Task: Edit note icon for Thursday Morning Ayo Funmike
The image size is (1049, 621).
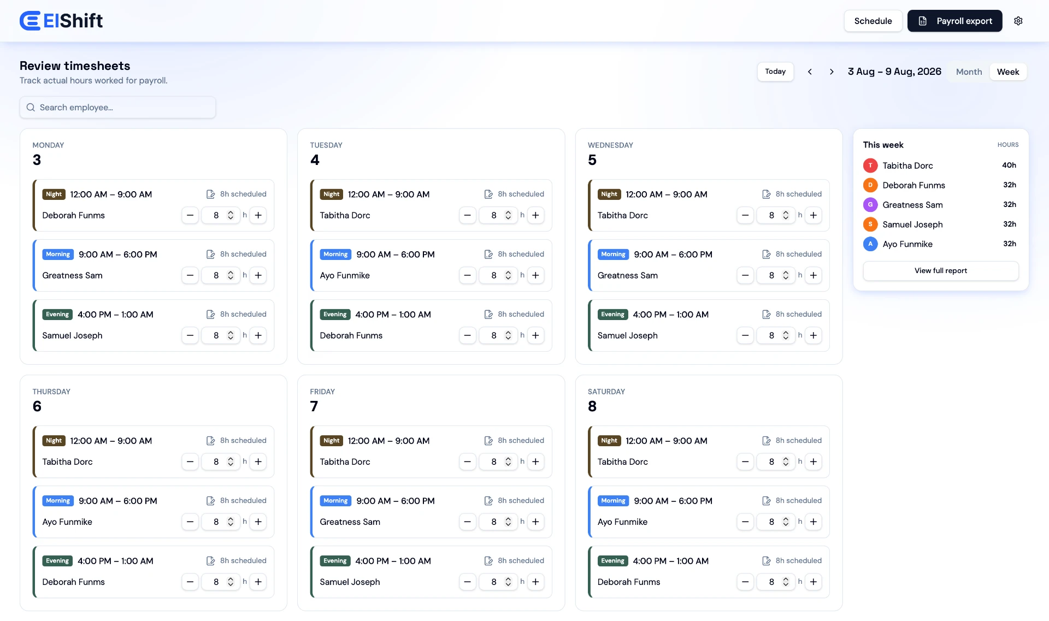Action: click(210, 500)
